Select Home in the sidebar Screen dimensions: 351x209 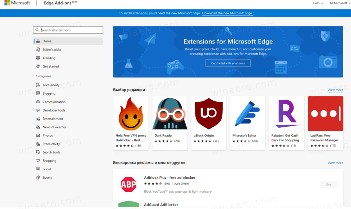(68, 41)
